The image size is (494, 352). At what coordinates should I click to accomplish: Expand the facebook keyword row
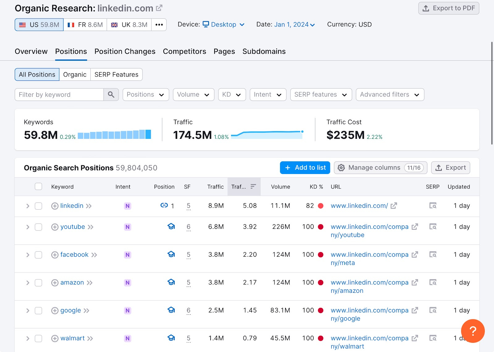pos(28,255)
